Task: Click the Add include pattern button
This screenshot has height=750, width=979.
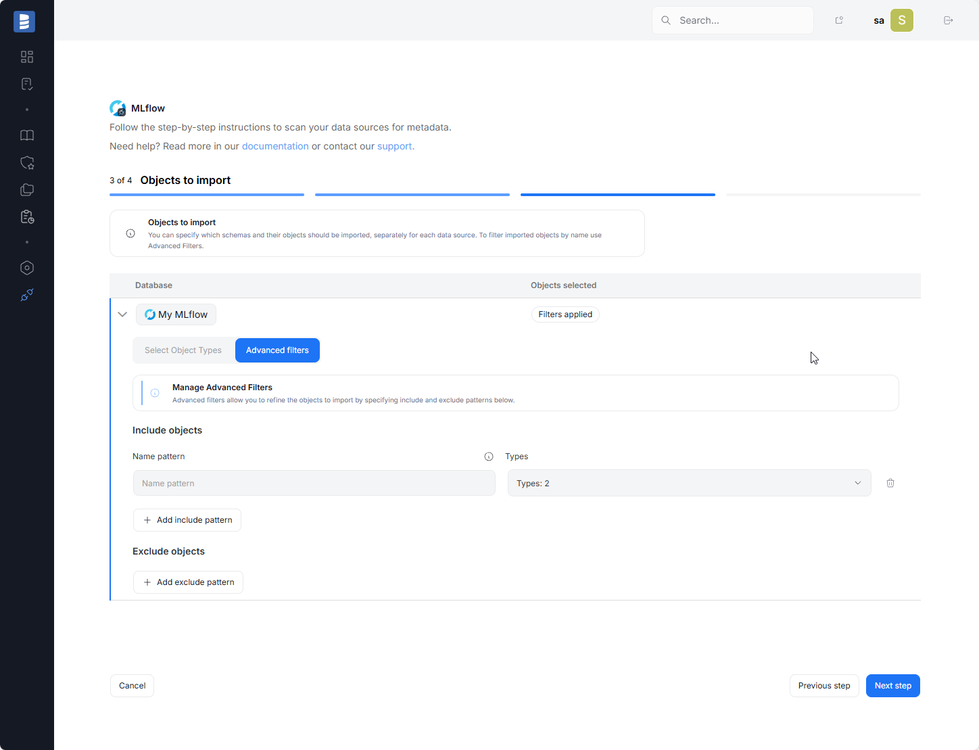Action: click(x=187, y=520)
